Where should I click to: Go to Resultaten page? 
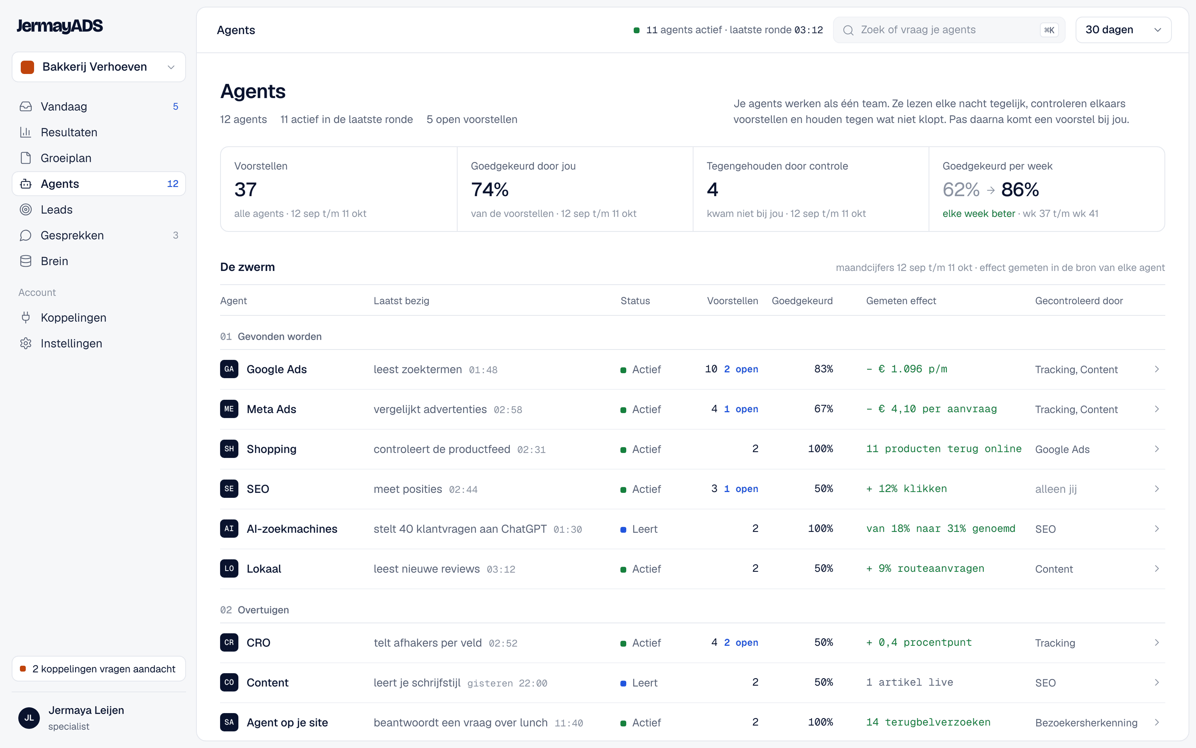coord(99,132)
